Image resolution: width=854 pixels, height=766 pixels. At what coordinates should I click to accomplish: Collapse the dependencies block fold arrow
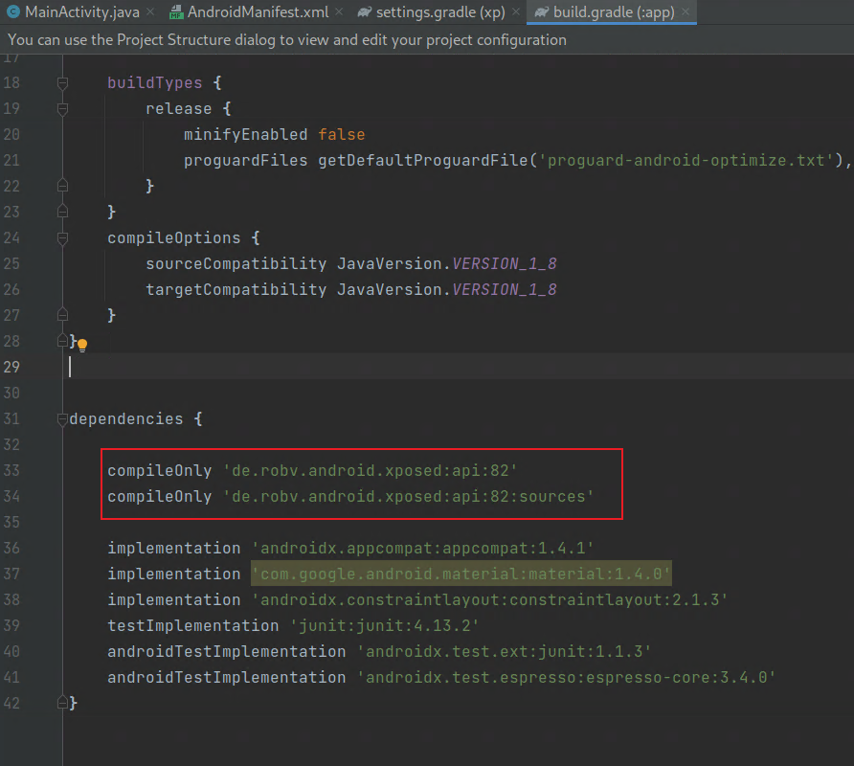63,418
